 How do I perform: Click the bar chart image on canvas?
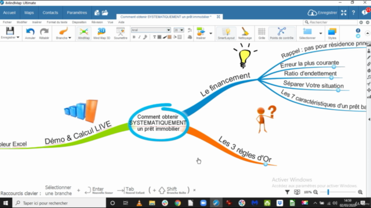coord(81,111)
